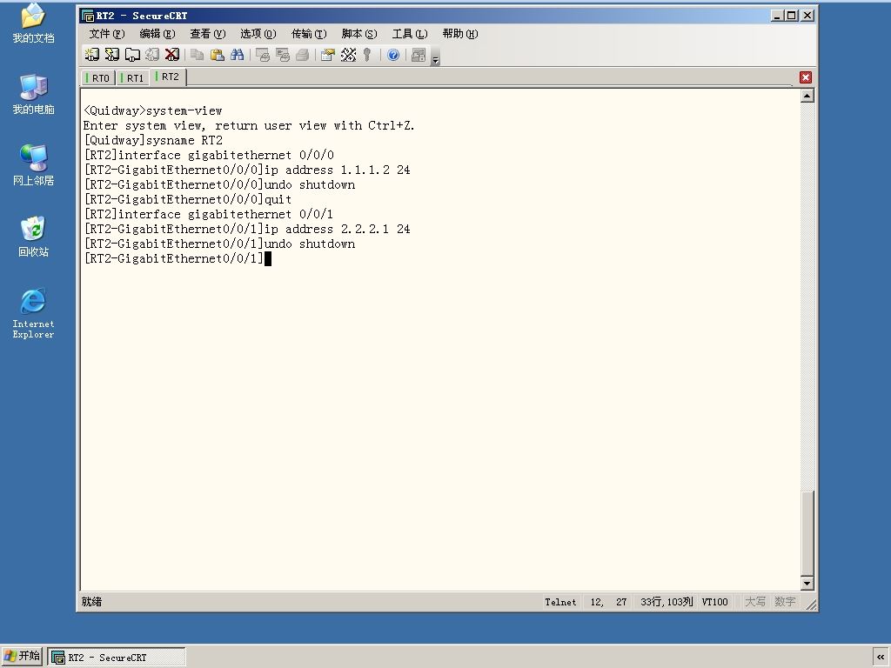891x668 pixels.
Task: Open Connect in Tab toolbar icon
Action: point(132,55)
